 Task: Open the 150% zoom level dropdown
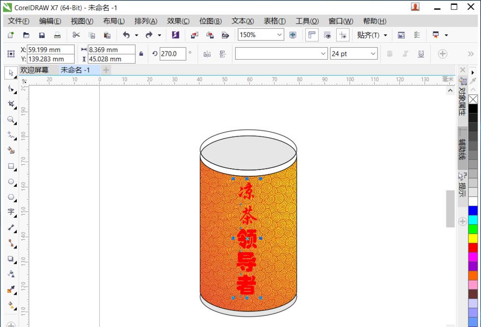coord(279,35)
